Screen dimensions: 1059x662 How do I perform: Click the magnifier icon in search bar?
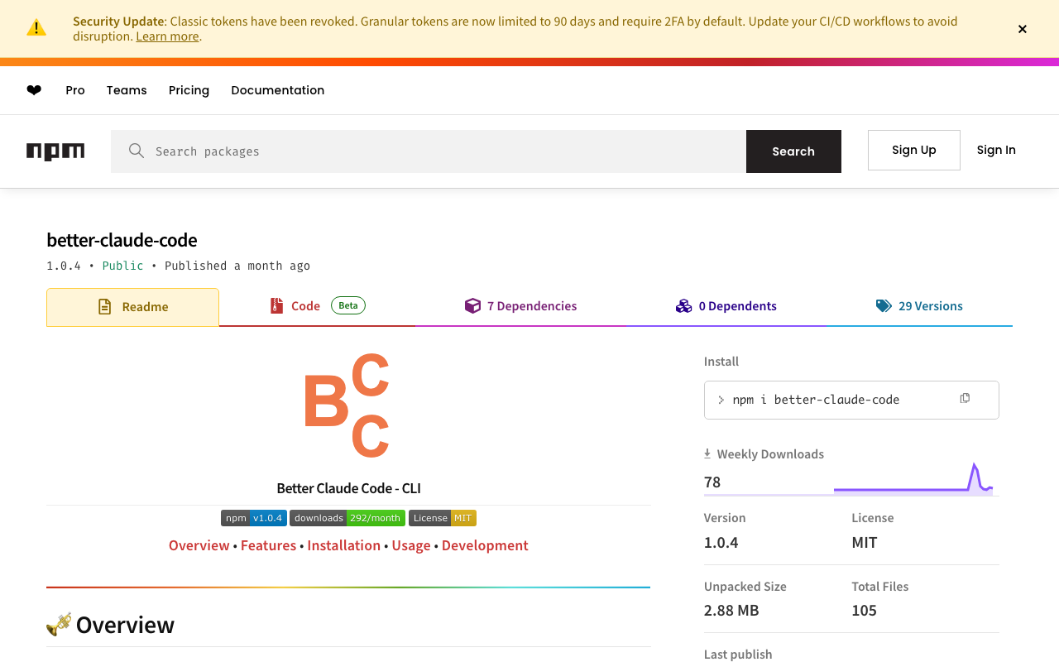pyautogui.click(x=137, y=151)
